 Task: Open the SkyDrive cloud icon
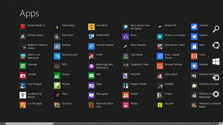(194, 27)
